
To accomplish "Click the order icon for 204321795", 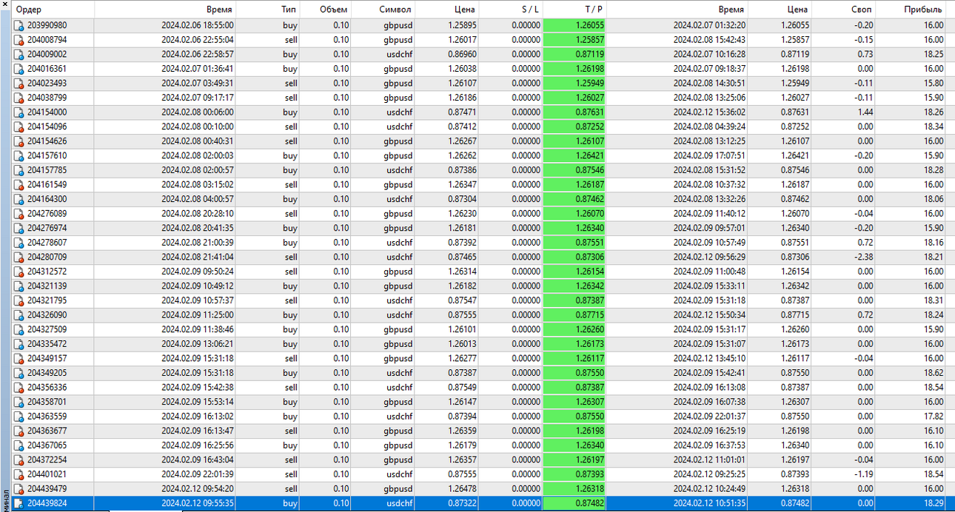I will [19, 300].
